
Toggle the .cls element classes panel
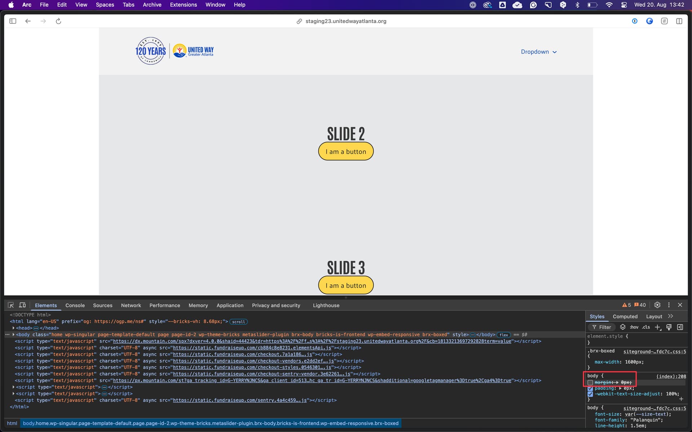click(646, 327)
